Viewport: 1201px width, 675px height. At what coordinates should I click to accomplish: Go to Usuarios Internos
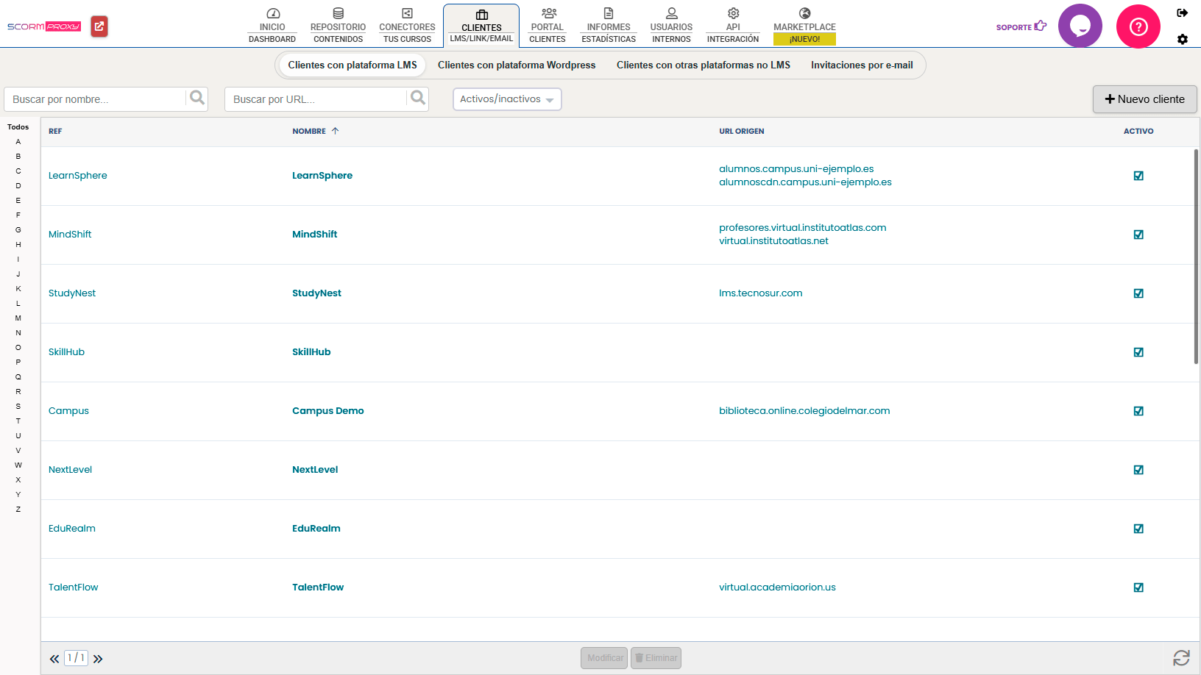point(671,26)
